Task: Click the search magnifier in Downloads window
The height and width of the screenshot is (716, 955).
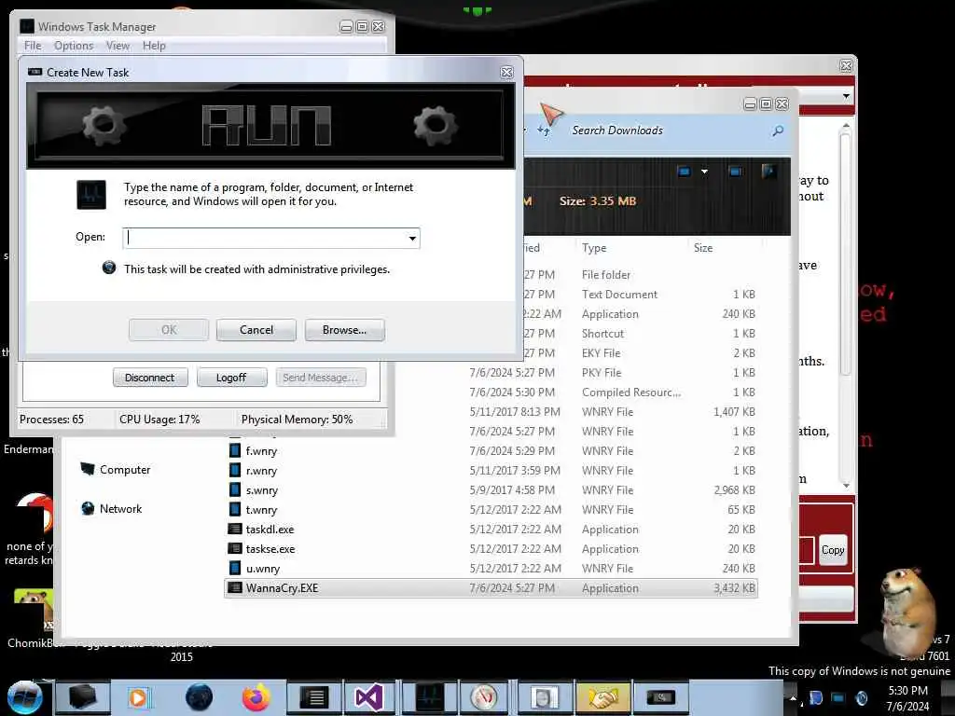Action: pyautogui.click(x=778, y=131)
